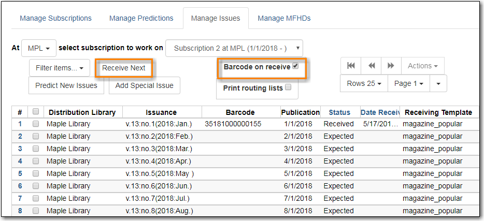
Task: Click the Predict New Issues button
Action: point(66,85)
